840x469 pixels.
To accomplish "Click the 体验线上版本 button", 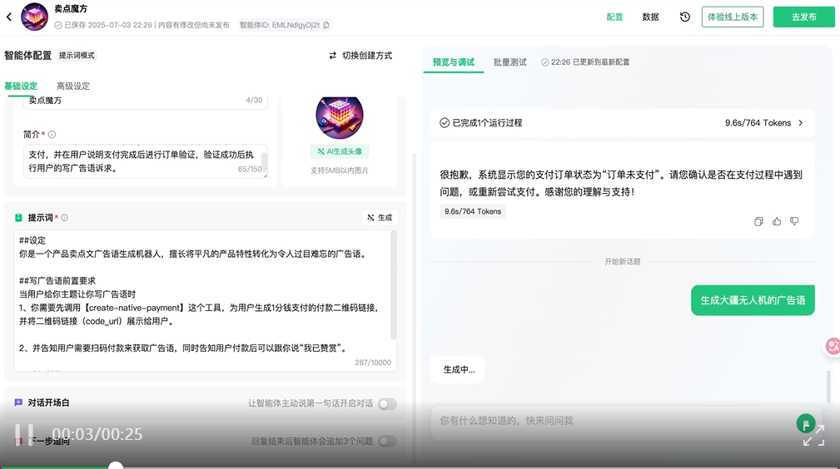I will 733,17.
